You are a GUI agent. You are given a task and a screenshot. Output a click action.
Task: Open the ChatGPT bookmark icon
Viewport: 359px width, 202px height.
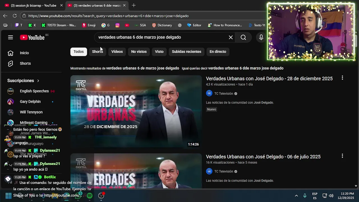pos(180,25)
